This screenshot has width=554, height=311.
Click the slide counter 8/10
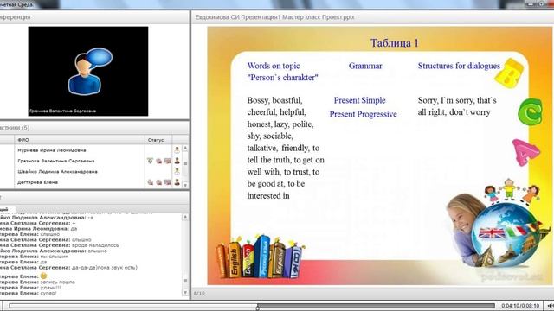click(x=199, y=293)
